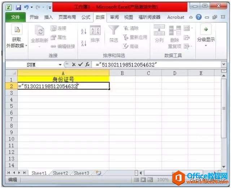Open the Refresh All dropdown arrow

tap(39, 47)
